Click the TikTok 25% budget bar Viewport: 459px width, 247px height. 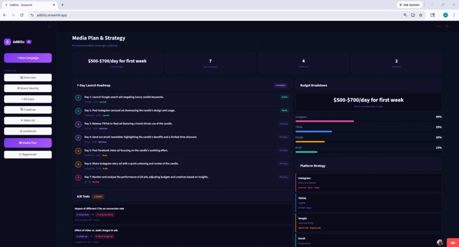[368, 131]
